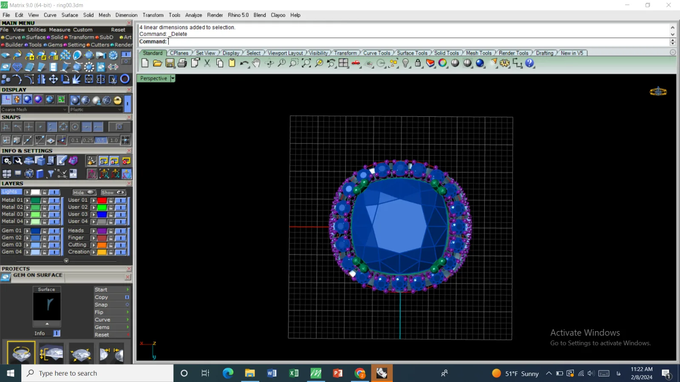Click the Print icon in Standard toolbar
The width and height of the screenshot is (680, 382).
[182, 63]
